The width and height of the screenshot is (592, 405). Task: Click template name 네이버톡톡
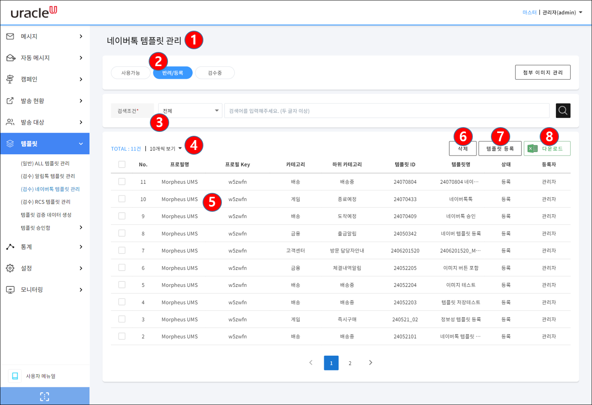click(x=461, y=199)
